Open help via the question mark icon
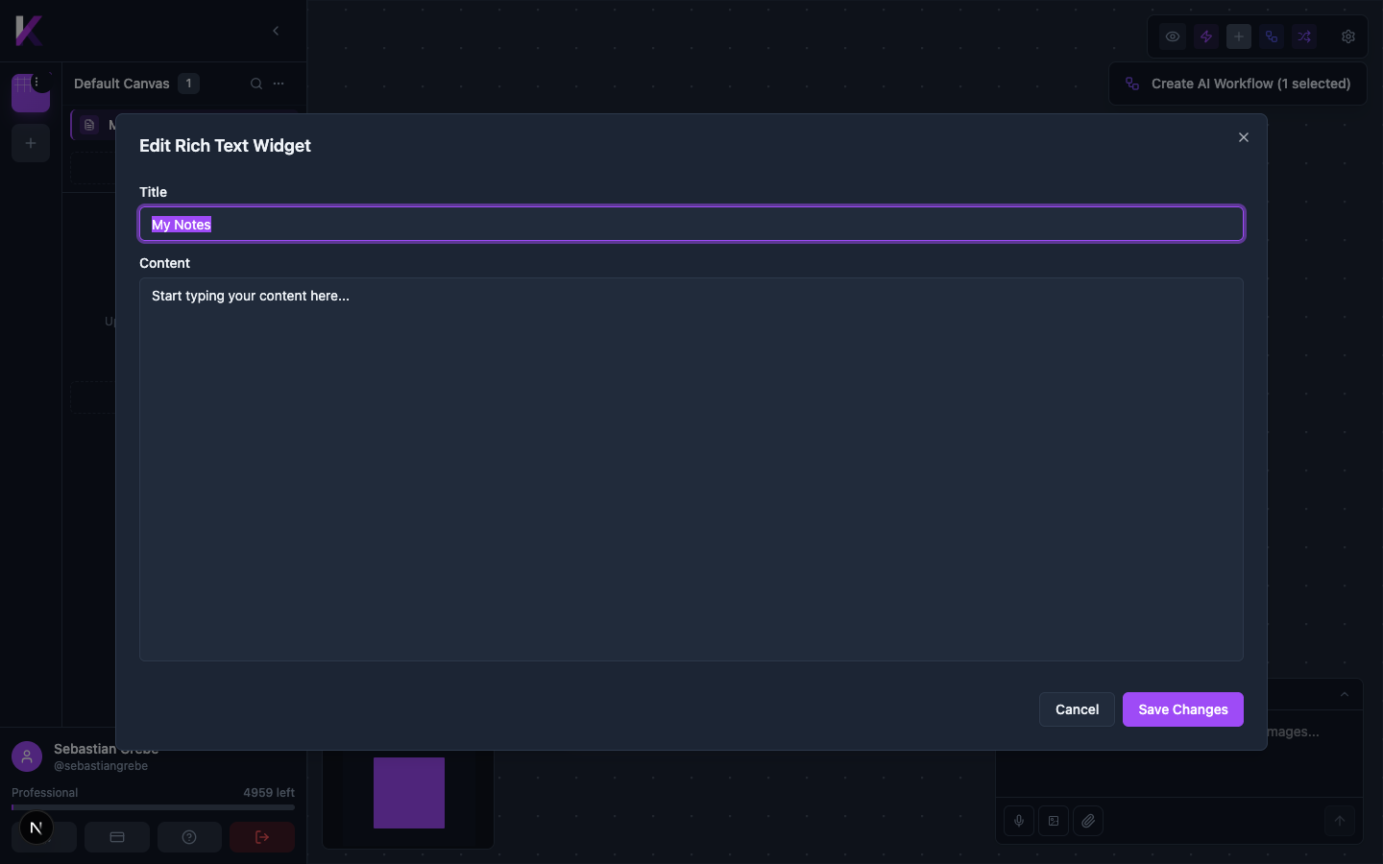Viewport: 1383px width, 864px height. point(189,837)
